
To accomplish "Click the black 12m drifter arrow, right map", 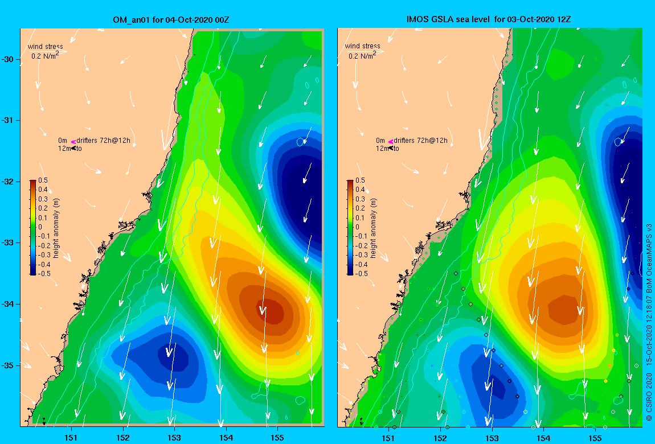I will point(391,148).
